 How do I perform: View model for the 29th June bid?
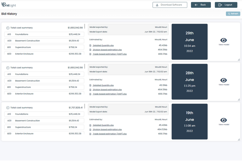pyautogui.click(x=224, y=42)
